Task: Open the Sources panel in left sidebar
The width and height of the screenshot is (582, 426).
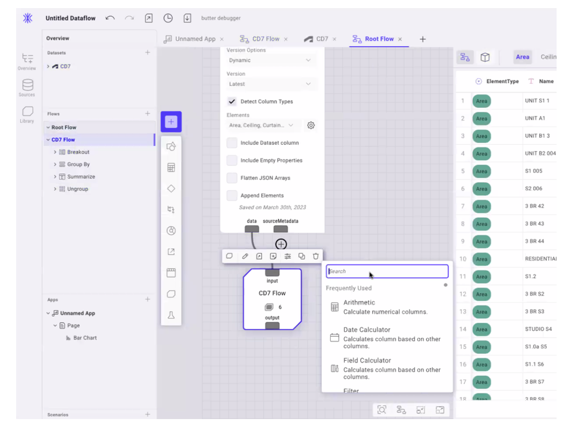Action: click(27, 88)
